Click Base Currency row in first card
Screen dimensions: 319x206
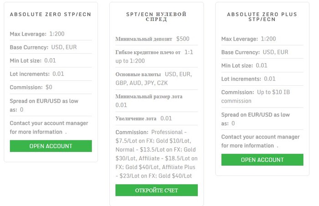pyautogui.click(x=51, y=47)
